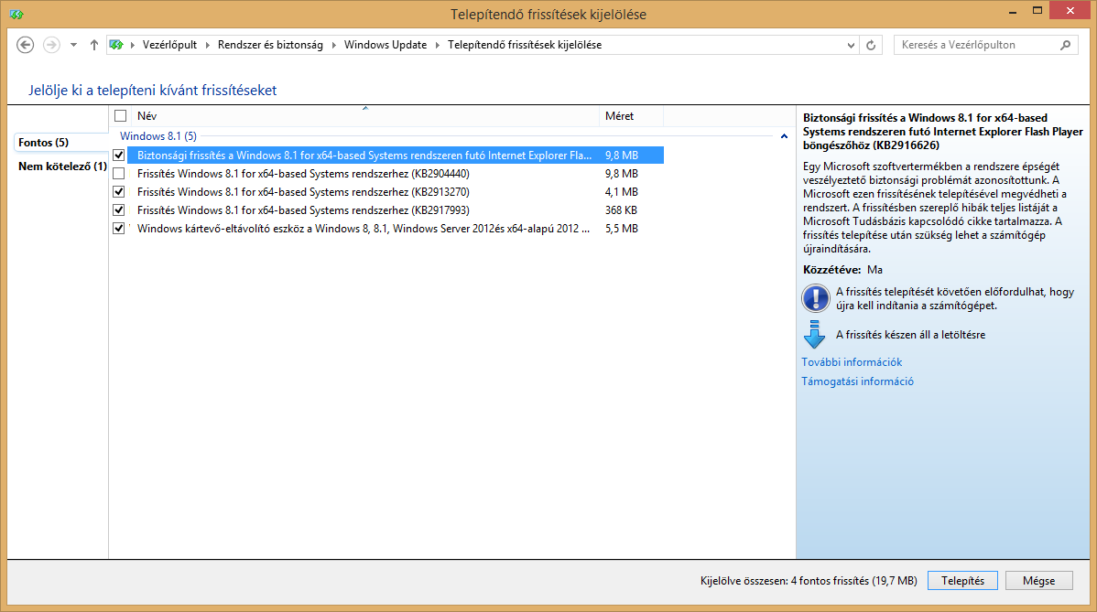1097x612 pixels.
Task: Click the blue exclamation restart-notice icon
Action: [x=815, y=298]
